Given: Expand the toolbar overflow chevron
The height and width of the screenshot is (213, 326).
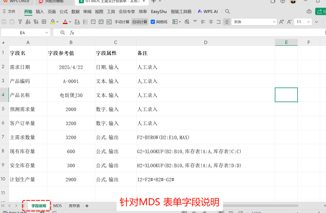Looking at the screenshot, I should 316,22.
